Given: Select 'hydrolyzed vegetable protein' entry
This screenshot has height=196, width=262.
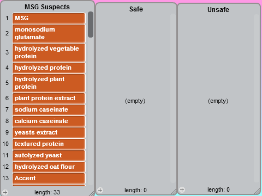Looking at the screenshot, I should click(x=49, y=52).
